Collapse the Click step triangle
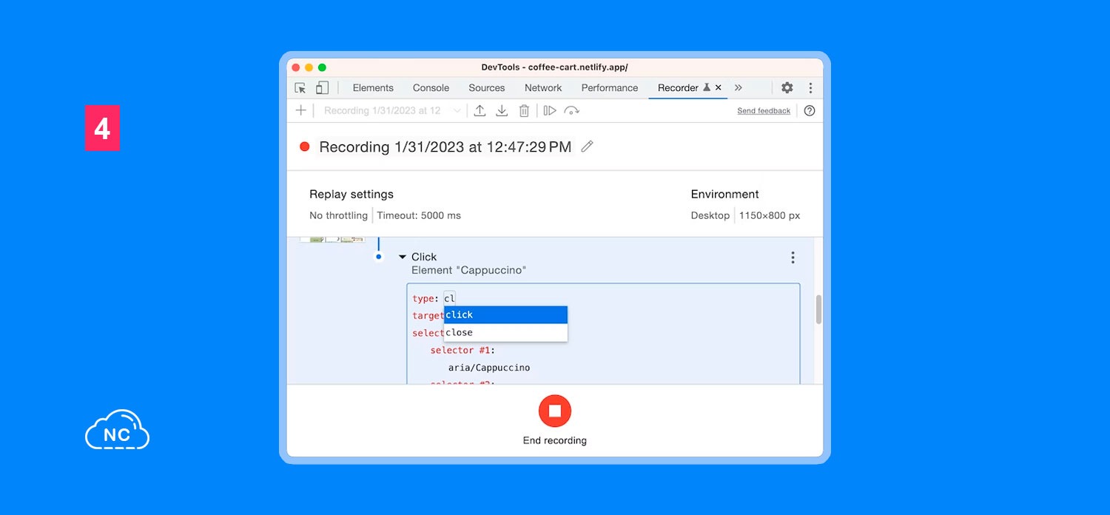The width and height of the screenshot is (1110, 515). (403, 257)
